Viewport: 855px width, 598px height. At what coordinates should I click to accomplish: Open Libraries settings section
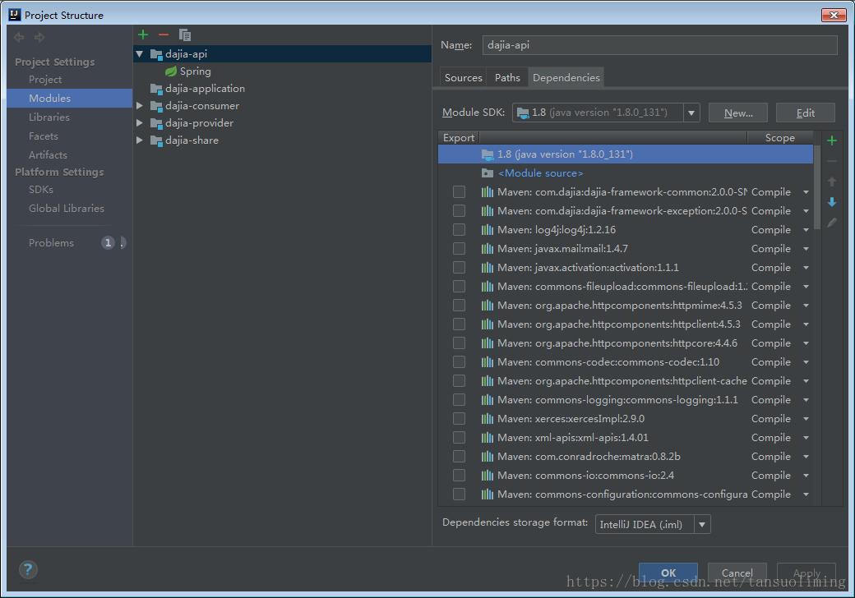[x=49, y=117]
